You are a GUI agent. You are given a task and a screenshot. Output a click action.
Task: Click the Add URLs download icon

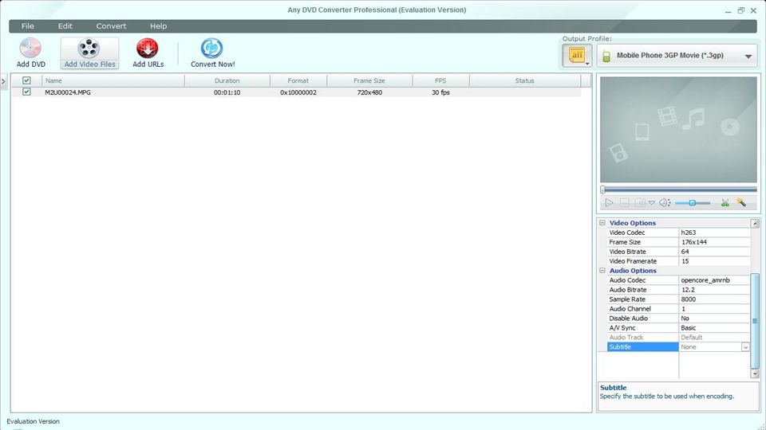point(147,48)
